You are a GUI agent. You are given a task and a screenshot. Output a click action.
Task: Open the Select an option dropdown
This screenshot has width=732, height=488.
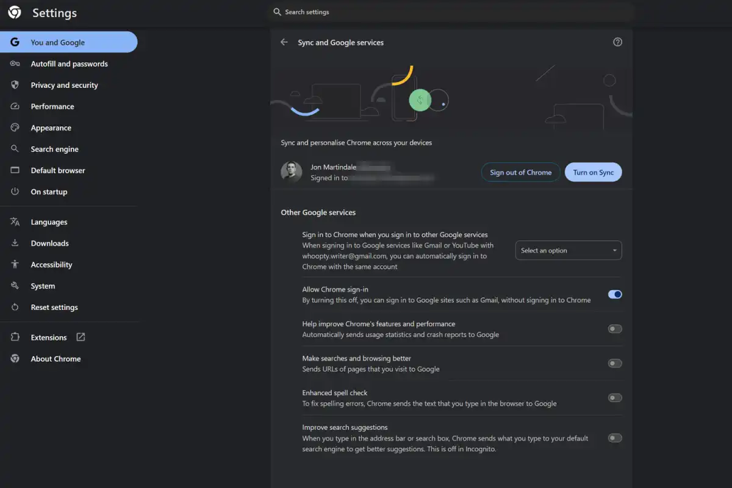pos(569,250)
